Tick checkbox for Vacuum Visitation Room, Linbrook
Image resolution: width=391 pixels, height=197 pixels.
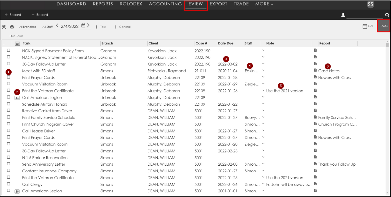point(9,84)
